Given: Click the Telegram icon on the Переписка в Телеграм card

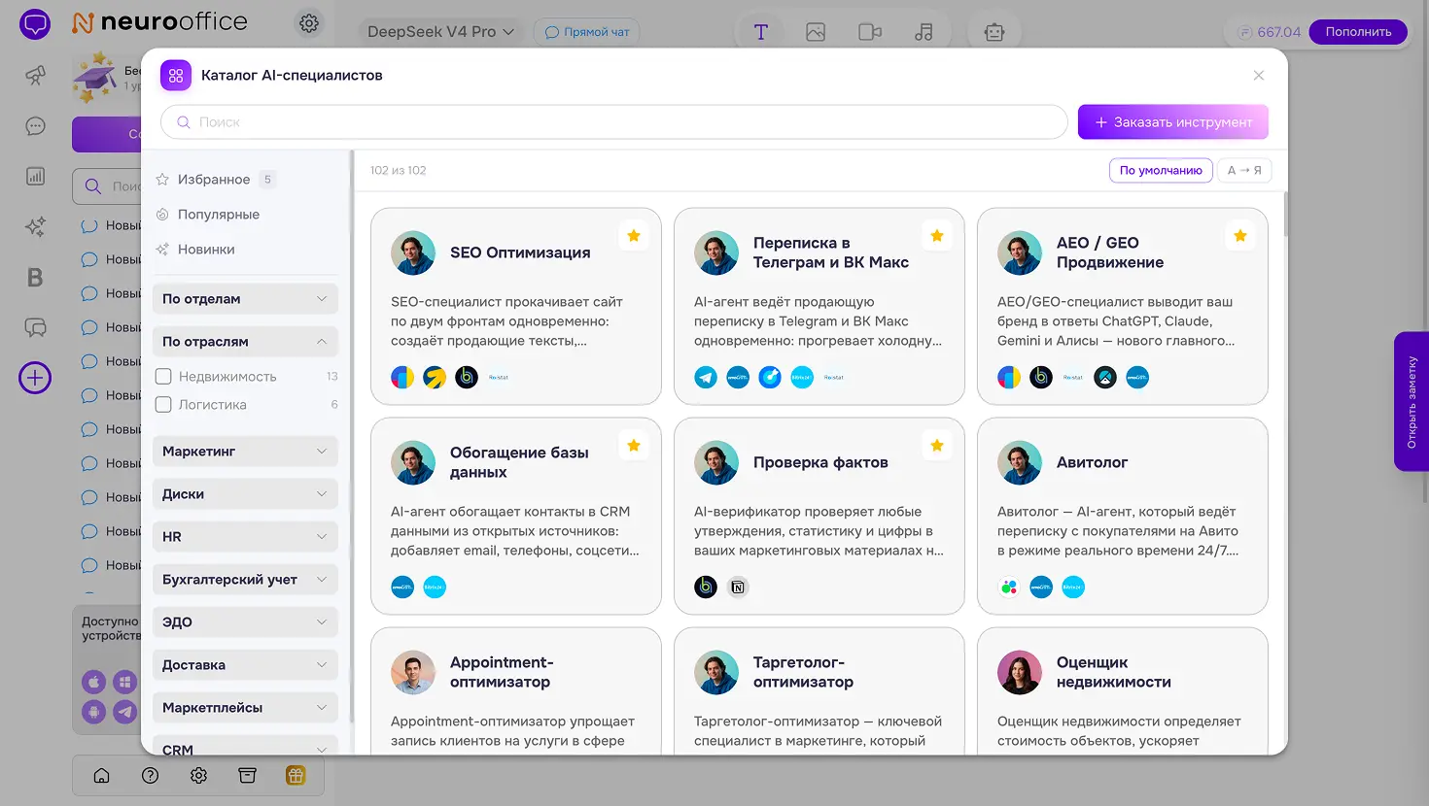Looking at the screenshot, I should tap(706, 378).
